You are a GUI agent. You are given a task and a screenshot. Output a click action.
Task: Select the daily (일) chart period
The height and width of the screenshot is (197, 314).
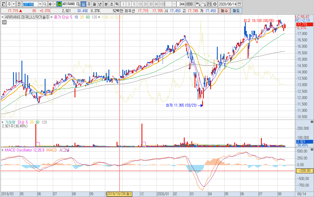pos(84,4)
